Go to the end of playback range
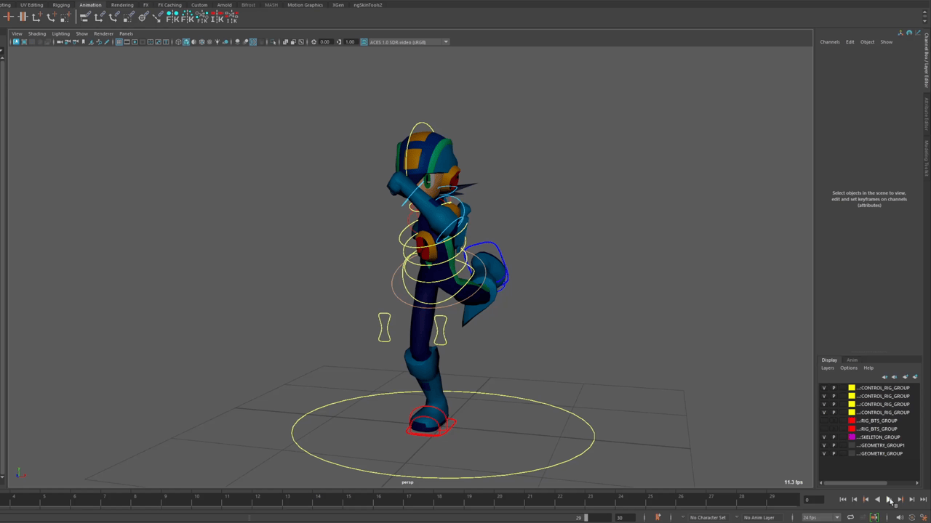This screenshot has height=523, width=931. (x=923, y=500)
